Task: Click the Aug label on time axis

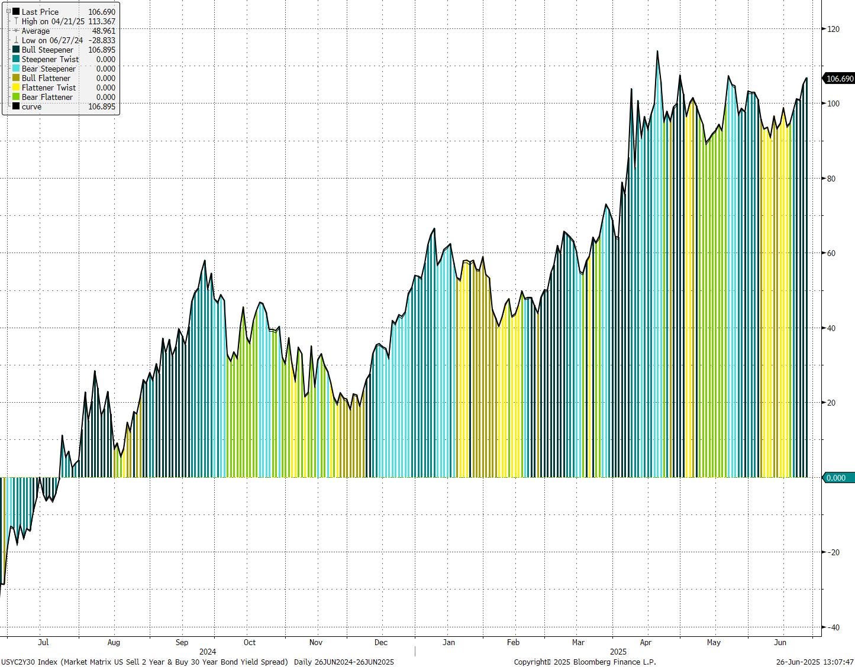Action: click(114, 642)
